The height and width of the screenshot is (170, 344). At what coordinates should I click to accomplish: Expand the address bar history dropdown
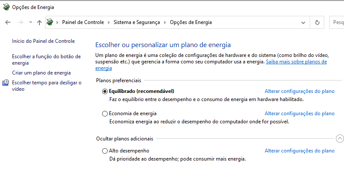pyautogui.click(x=303, y=22)
